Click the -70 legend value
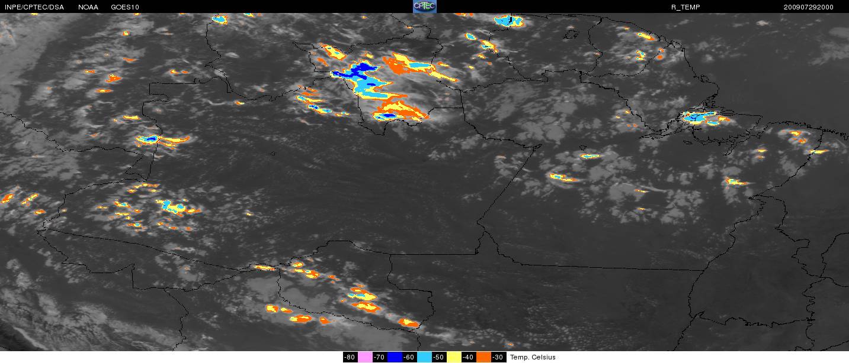849x363 pixels. coord(379,357)
